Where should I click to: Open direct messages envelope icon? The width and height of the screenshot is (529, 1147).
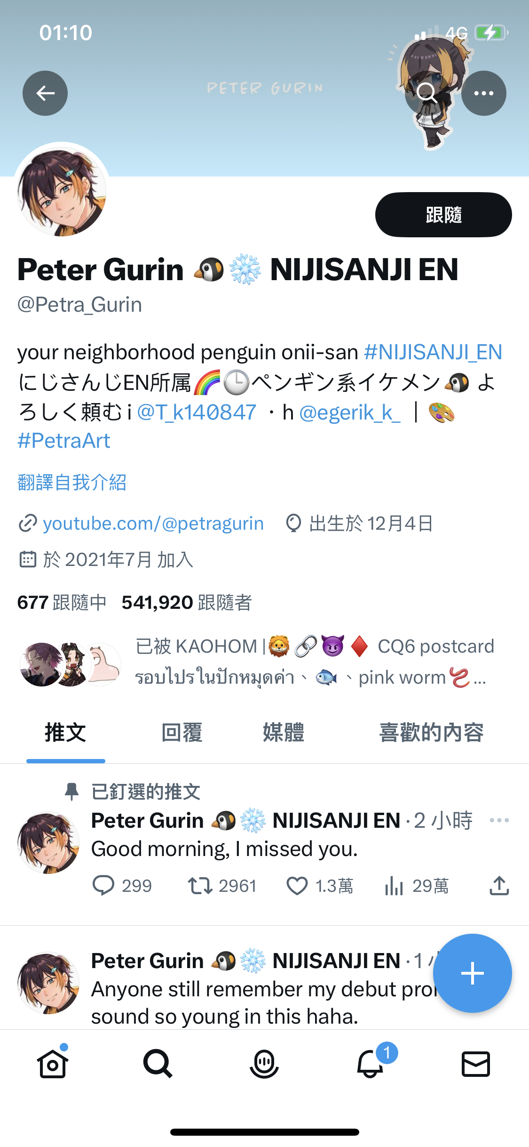tap(476, 1064)
